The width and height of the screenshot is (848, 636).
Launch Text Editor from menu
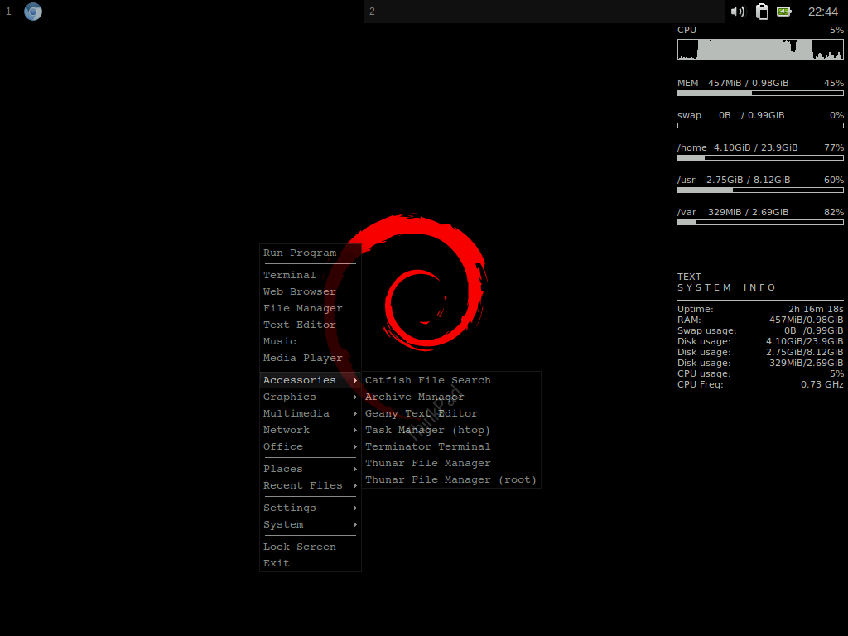pyautogui.click(x=310, y=325)
